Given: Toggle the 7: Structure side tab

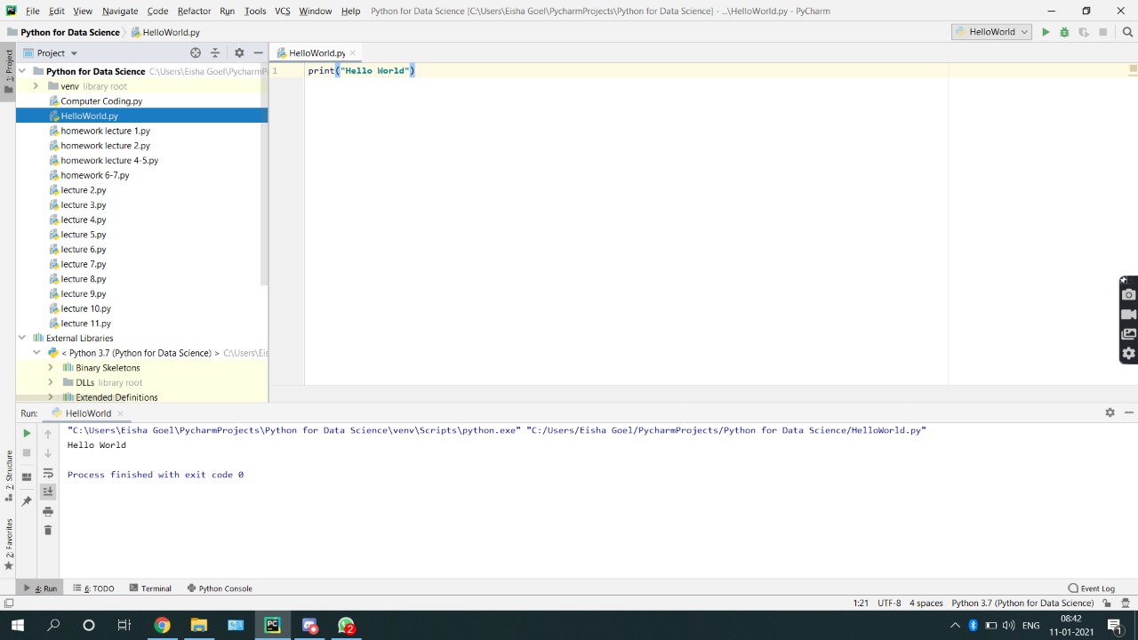Looking at the screenshot, I should 8,476.
